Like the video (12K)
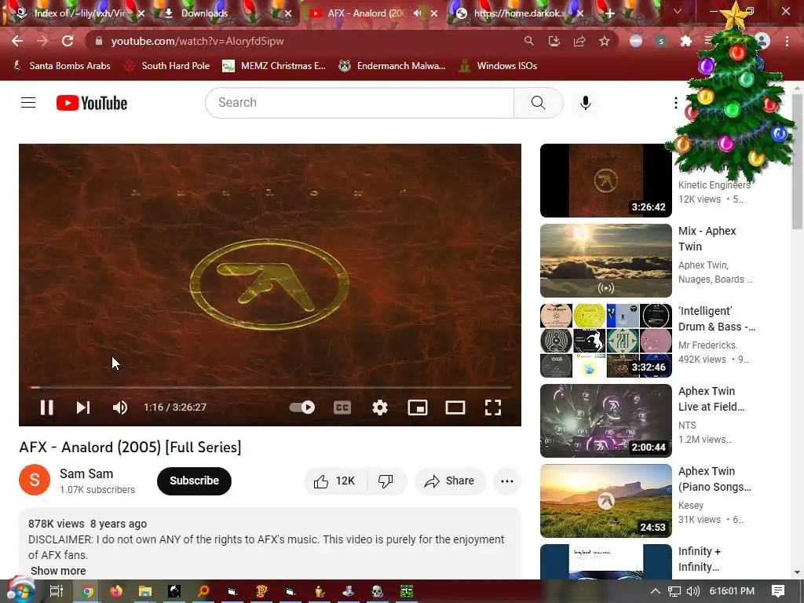This screenshot has height=603, width=804. [x=335, y=481]
